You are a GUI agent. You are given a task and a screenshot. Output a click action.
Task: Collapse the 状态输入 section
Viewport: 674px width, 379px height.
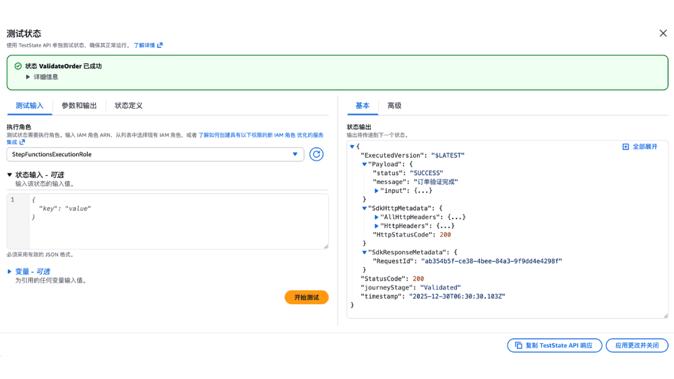click(x=9, y=175)
